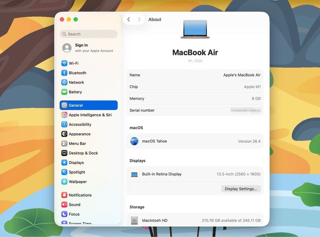Click the Appearance label in sidebar
This screenshot has width=320, height=237.
[80, 134]
